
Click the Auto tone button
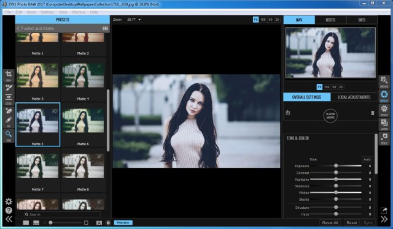(x=367, y=159)
